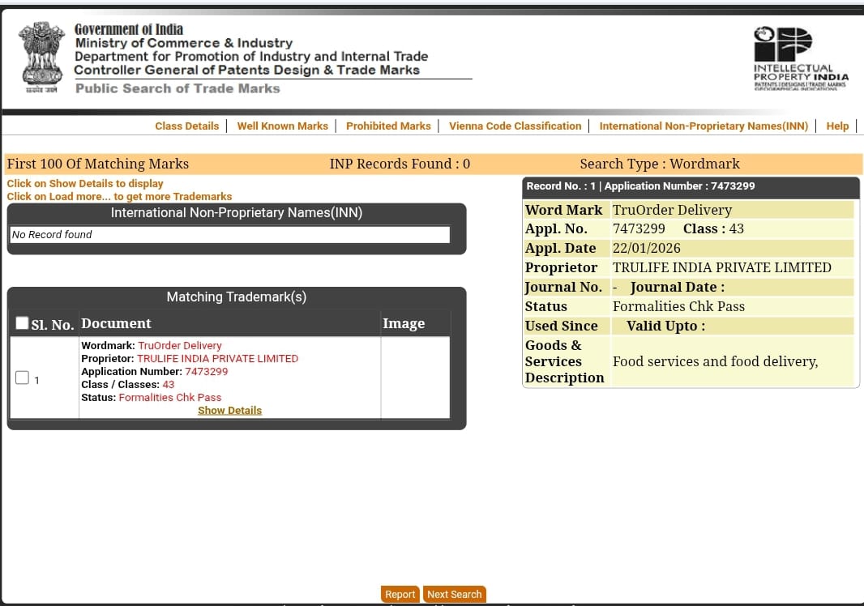
Task: Tick the select-all checkbox beside Sl. No.
Action: click(x=23, y=323)
